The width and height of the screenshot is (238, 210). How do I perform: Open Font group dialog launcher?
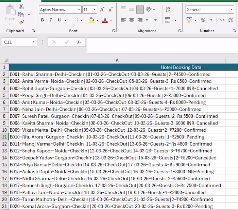[114, 31]
